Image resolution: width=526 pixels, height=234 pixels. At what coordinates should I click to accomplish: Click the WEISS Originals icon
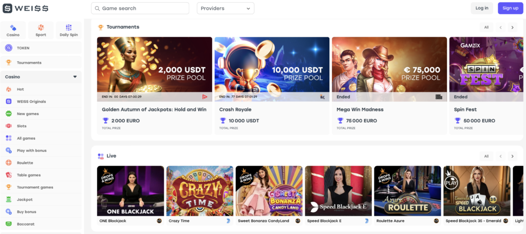point(9,102)
